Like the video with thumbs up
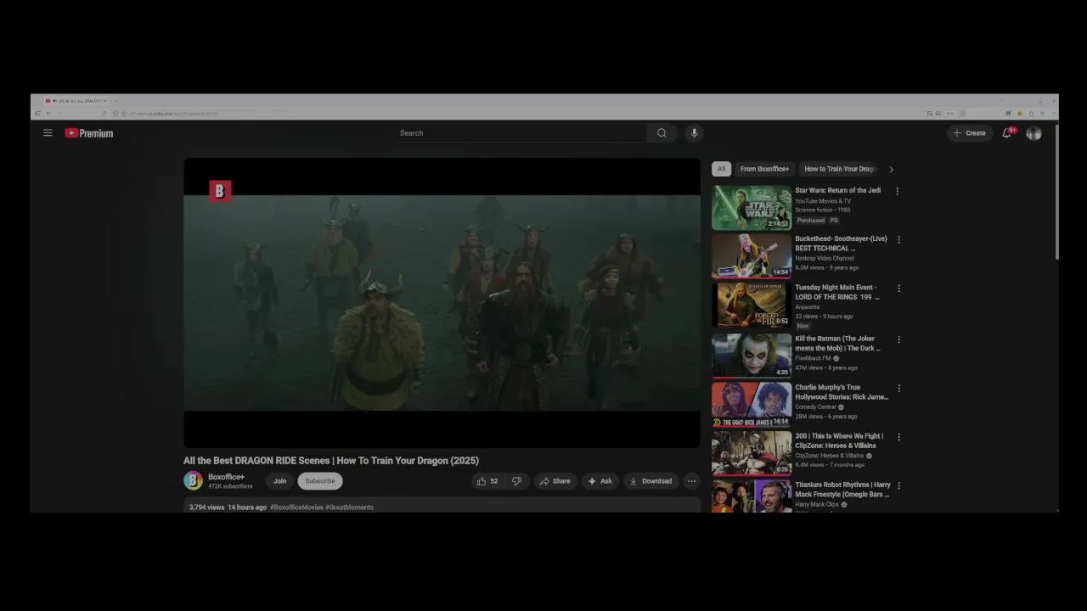 (x=487, y=481)
